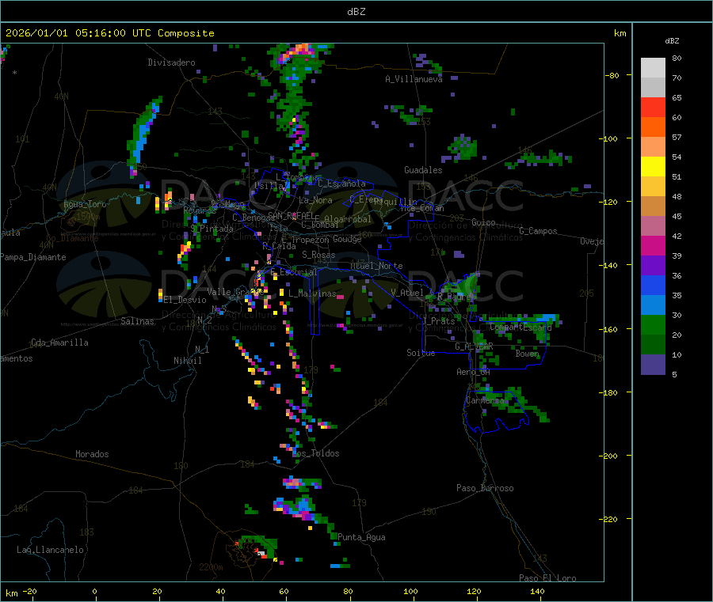
Task: Click the Soitue location label
Action: click(421, 353)
